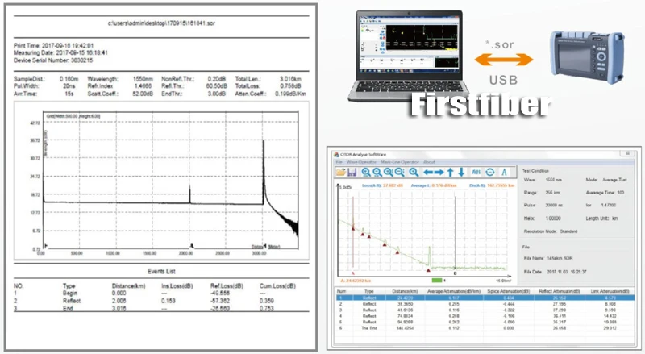Click the Wavelength value '1550nm' in the report
This screenshot has height=354, width=645.
tap(143, 78)
